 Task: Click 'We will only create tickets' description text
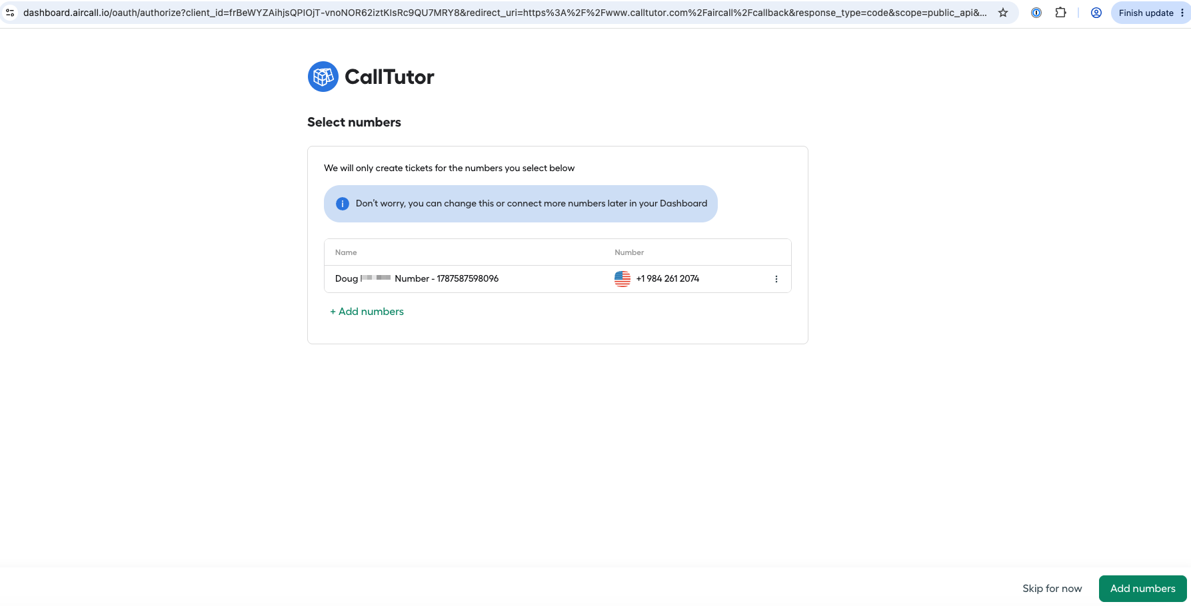(449, 168)
